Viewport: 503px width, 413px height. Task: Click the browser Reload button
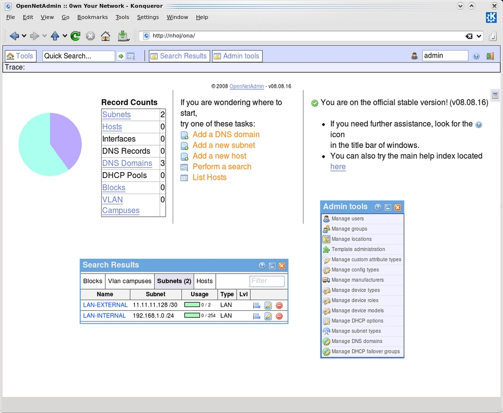click(75, 36)
